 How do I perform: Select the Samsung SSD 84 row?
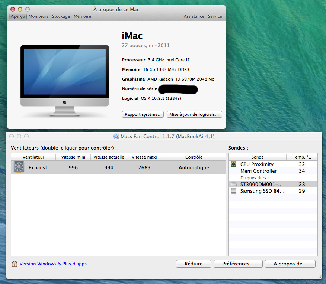[x=273, y=191]
